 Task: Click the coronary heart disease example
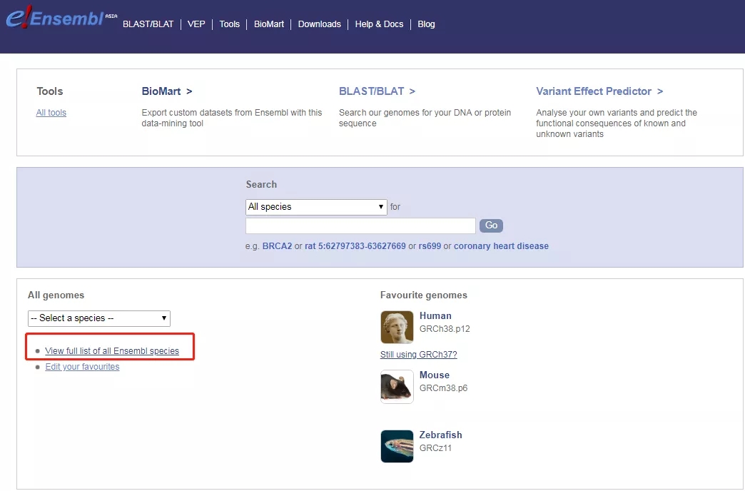501,246
